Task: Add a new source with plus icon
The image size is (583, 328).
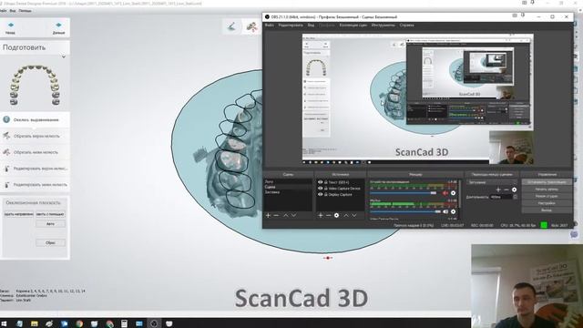Action: 321,215
